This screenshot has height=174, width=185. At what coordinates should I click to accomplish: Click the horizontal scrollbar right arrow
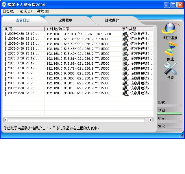pos(151,120)
